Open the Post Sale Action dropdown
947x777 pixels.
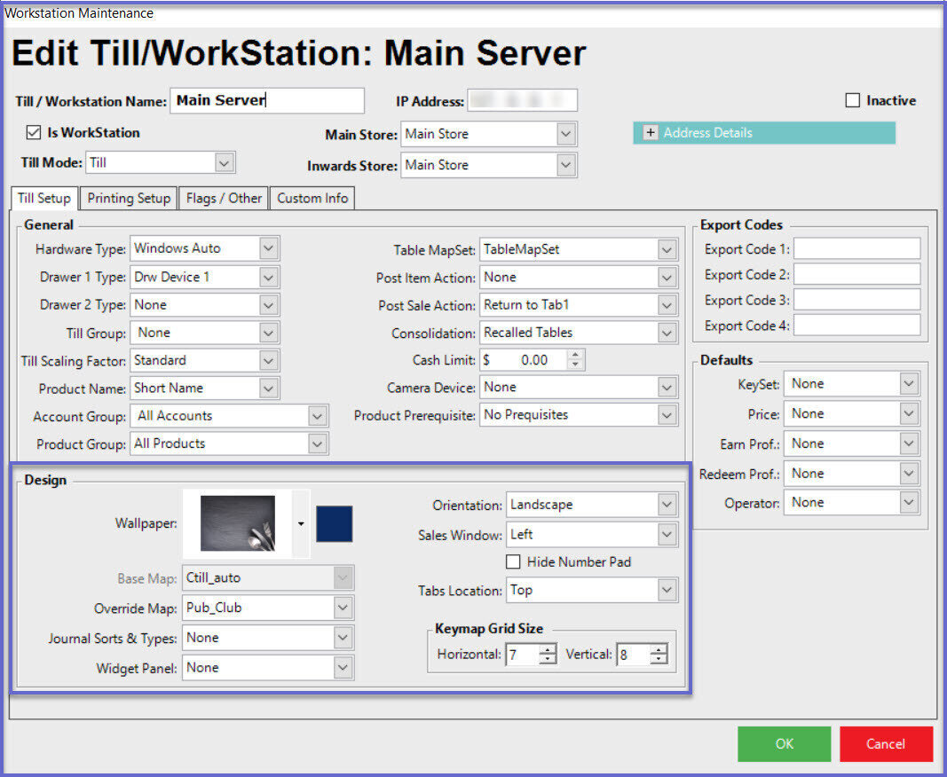pos(667,305)
